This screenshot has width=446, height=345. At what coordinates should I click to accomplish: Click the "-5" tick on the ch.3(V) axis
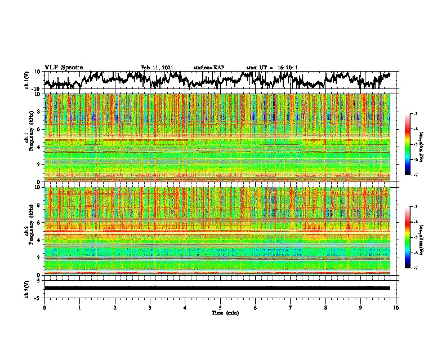pyautogui.click(x=37, y=298)
